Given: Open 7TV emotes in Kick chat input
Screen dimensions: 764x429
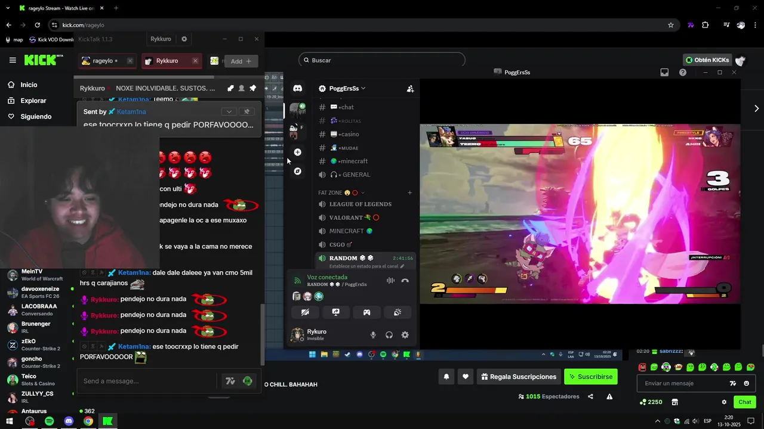Looking at the screenshot, I should click(733, 383).
